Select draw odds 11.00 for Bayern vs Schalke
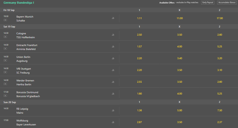This screenshot has height=128, width=238. click(x=180, y=18)
